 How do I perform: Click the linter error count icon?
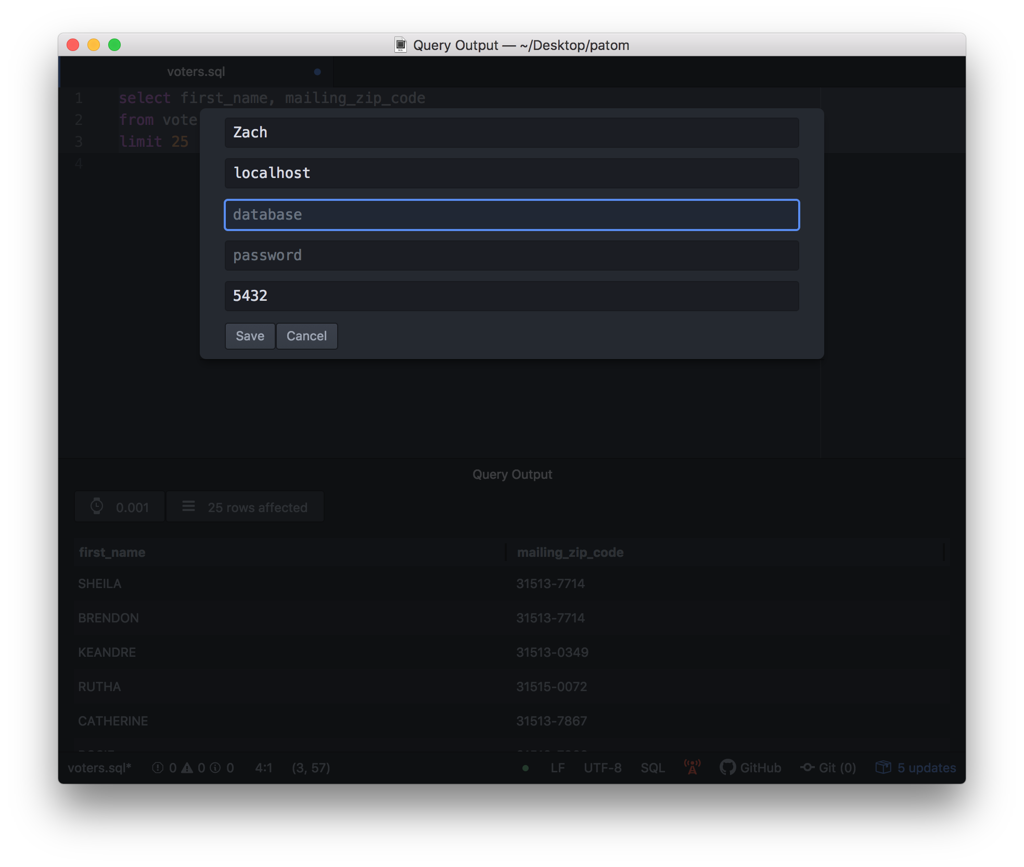pyautogui.click(x=158, y=768)
